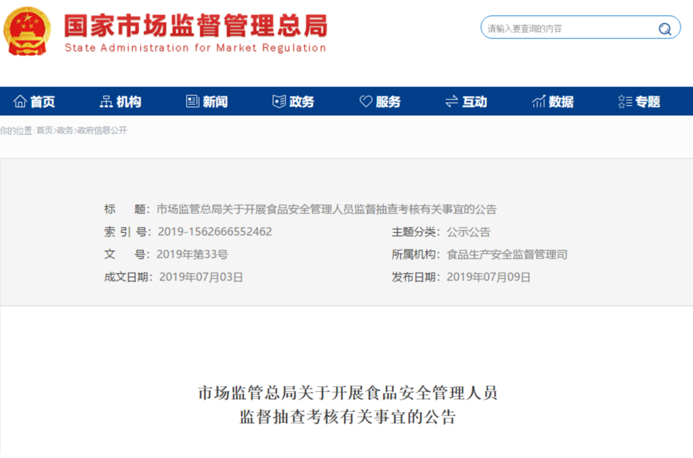Click the article heading line 监督抽查考核有关事宜的公告

(x=347, y=416)
